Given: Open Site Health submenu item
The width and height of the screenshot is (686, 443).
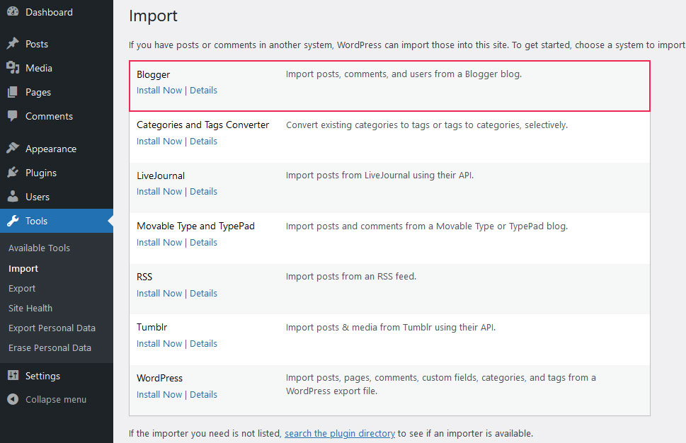Looking at the screenshot, I should [30, 309].
